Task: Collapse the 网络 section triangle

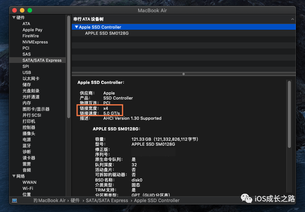Action: tap(14, 176)
